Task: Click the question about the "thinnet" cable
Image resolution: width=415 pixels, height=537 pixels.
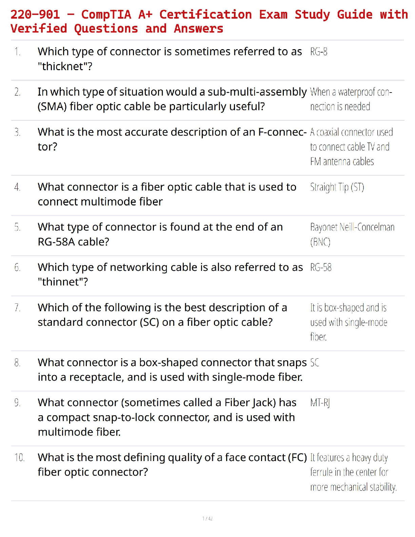Action: click(x=170, y=275)
